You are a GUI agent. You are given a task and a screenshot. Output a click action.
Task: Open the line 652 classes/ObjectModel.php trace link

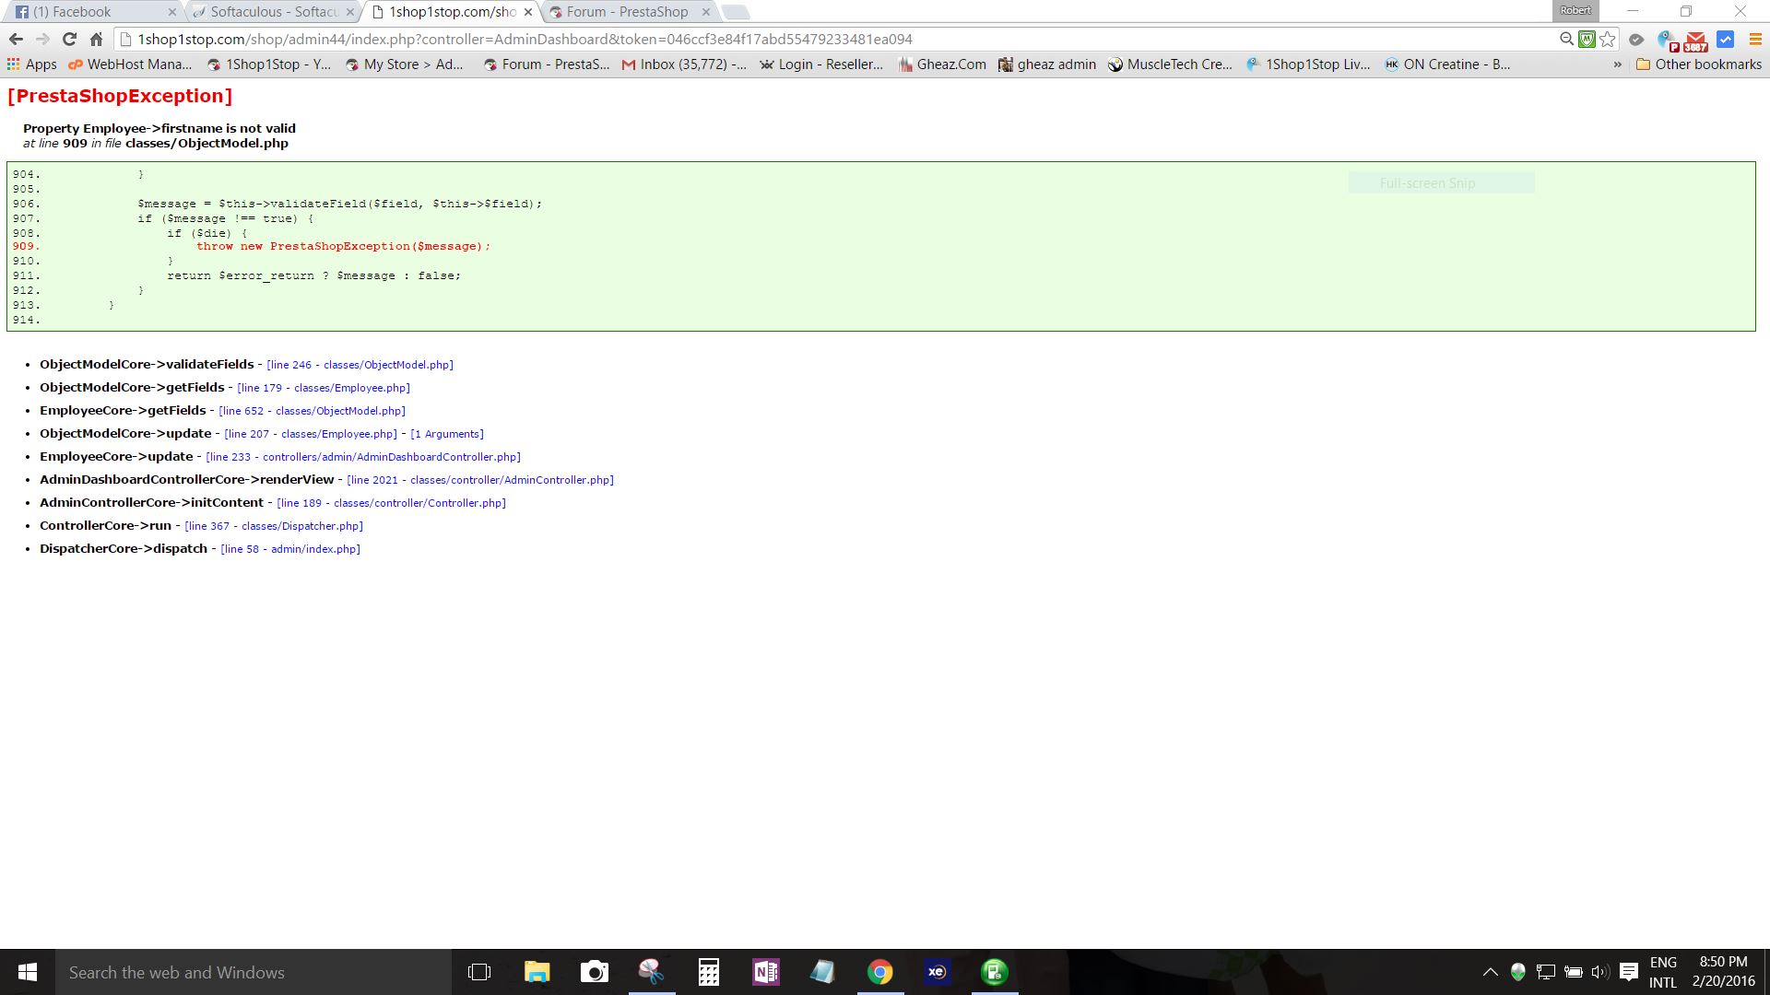coord(312,411)
